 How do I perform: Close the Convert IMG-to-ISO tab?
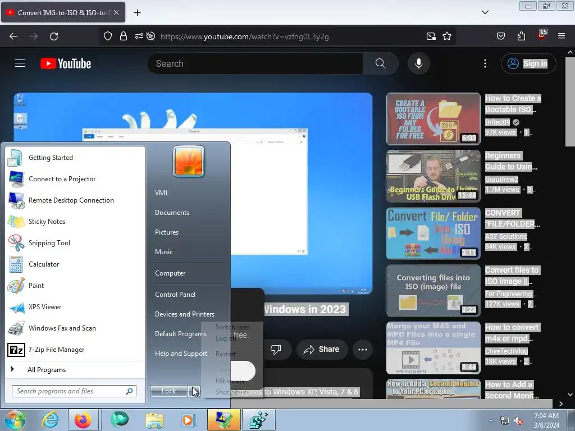tap(116, 12)
